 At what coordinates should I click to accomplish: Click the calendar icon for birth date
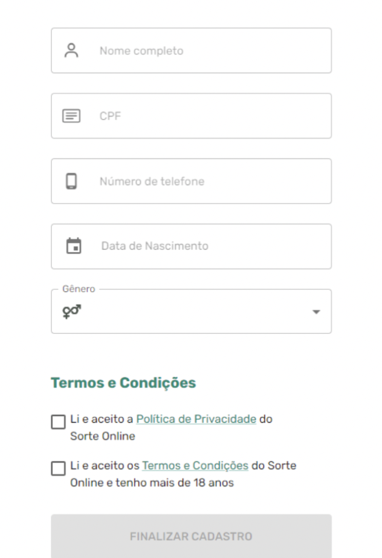pos(74,246)
